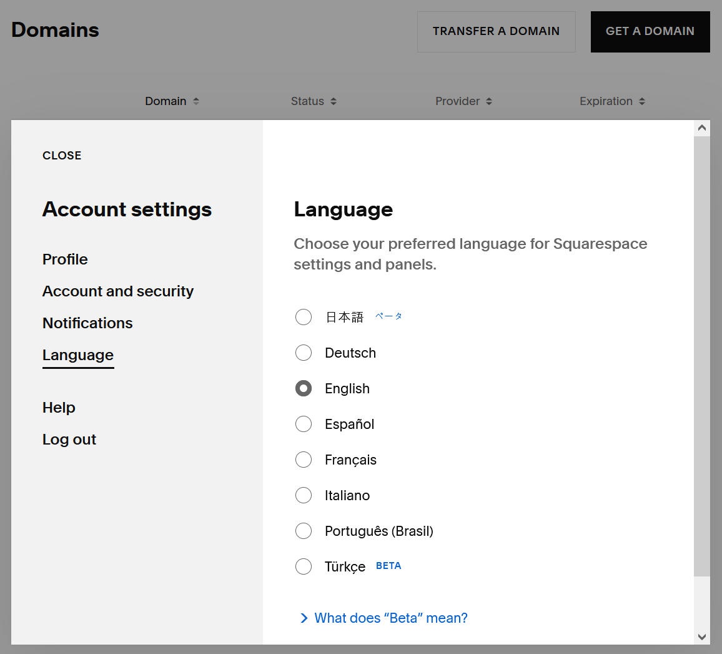722x654 pixels.
Task: Go to Account and security
Action: tap(118, 291)
